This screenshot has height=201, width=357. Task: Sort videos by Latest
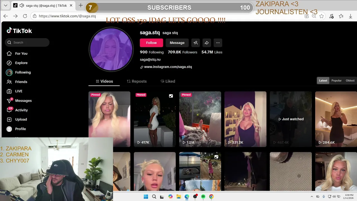[x=323, y=80]
